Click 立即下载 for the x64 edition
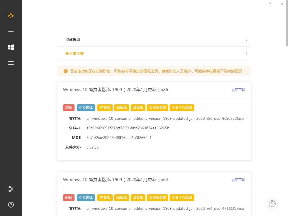This screenshot has width=288, height=216. pos(238,180)
